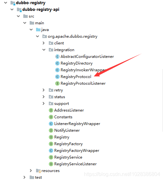Select the dubbo-registry label
The image size is (163, 180).
pos(31,3)
